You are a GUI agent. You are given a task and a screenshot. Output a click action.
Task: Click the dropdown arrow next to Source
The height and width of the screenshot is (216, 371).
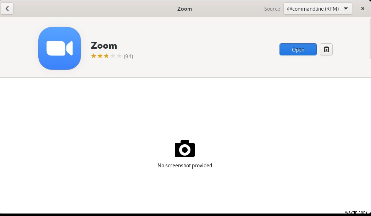pos(345,9)
